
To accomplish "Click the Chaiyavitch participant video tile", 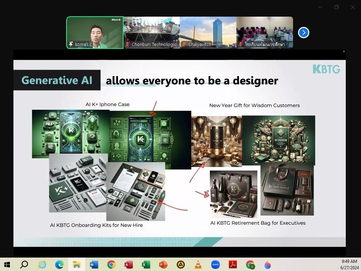I will click(208, 33).
